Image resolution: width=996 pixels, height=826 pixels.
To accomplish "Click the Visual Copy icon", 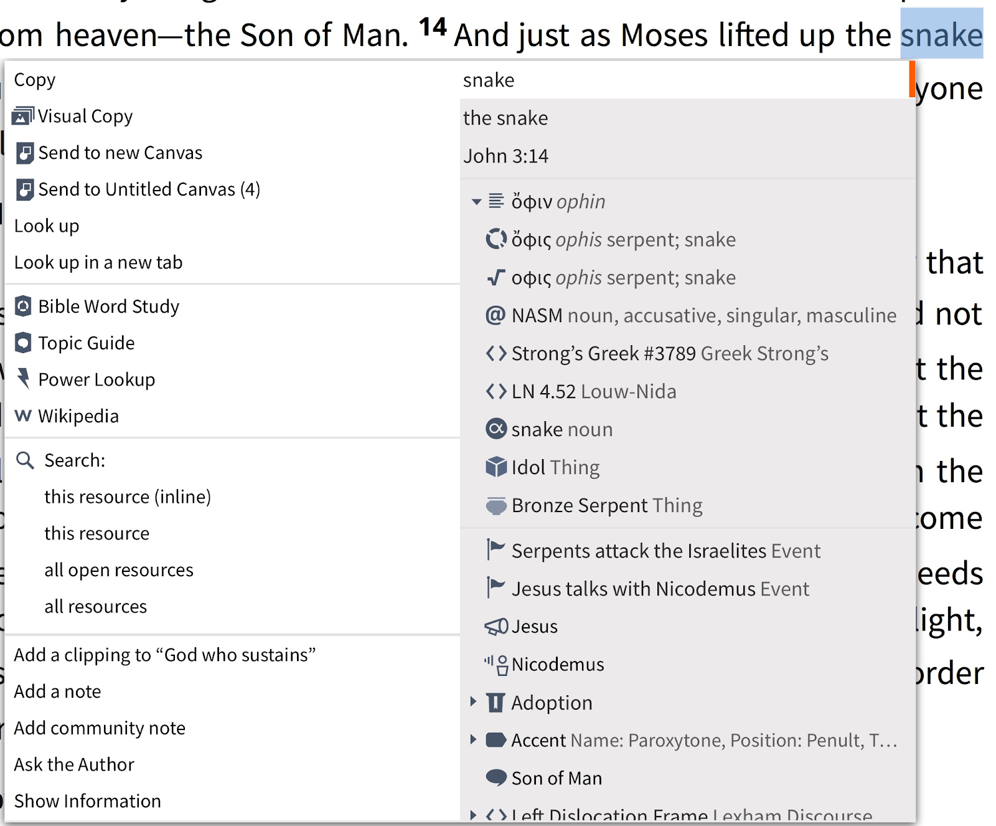I will click(x=23, y=116).
